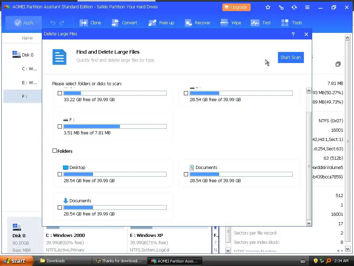
Task: Click the dialog scrollbar up arrow
Action: point(309,91)
